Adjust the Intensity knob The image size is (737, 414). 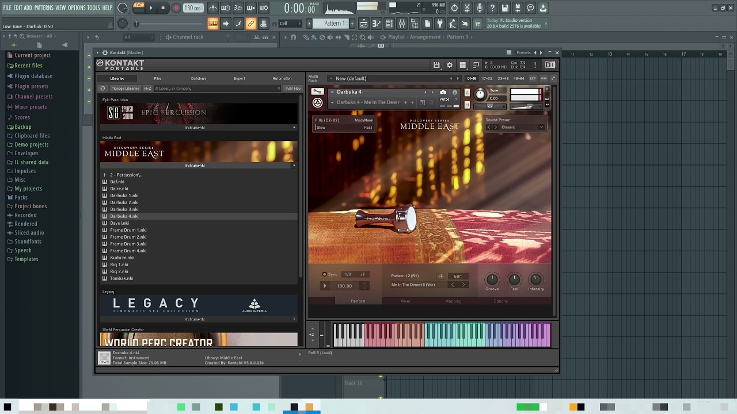535,279
